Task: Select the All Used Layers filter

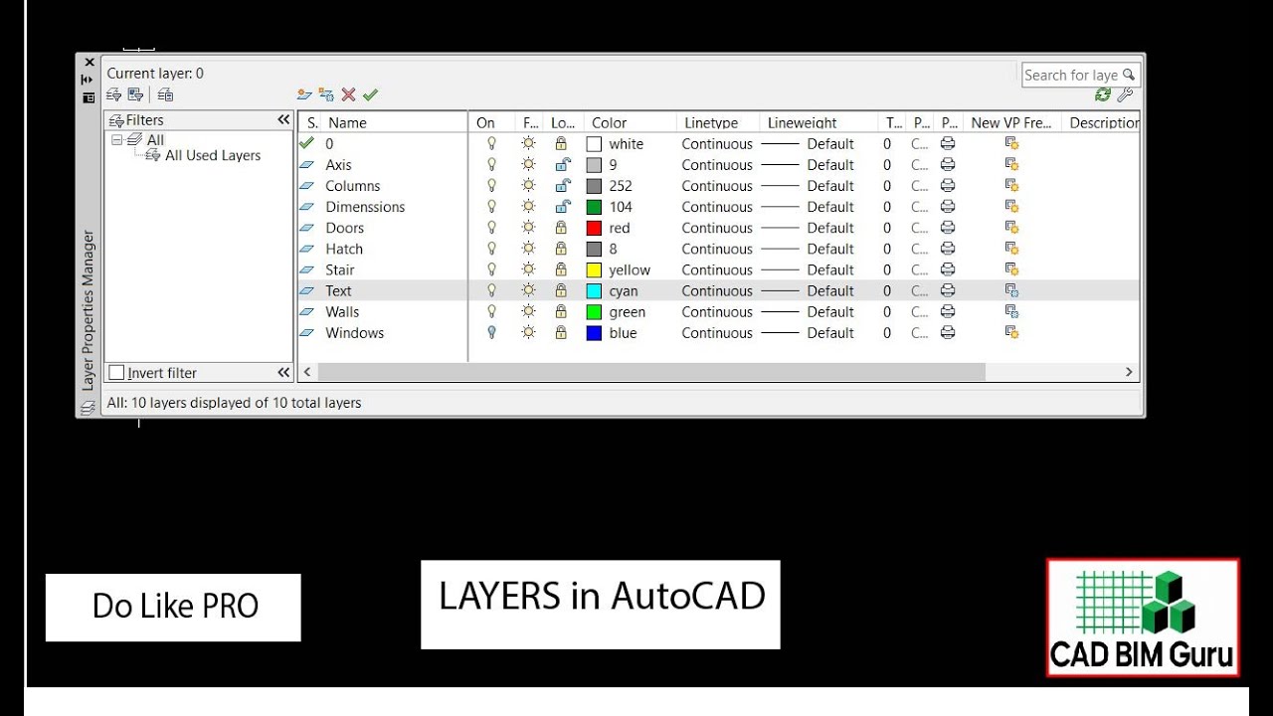Action: click(x=213, y=155)
